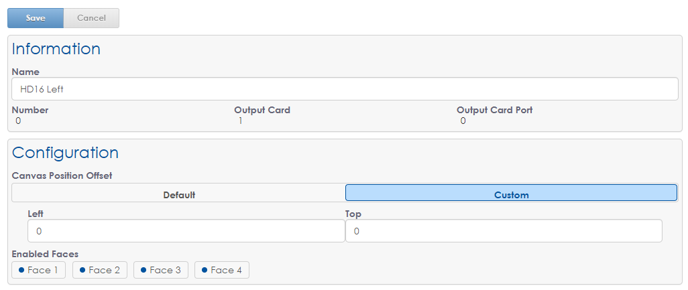This screenshot has height=290, width=688.
Task: Toggle the Face 3 button
Action: 160,270
